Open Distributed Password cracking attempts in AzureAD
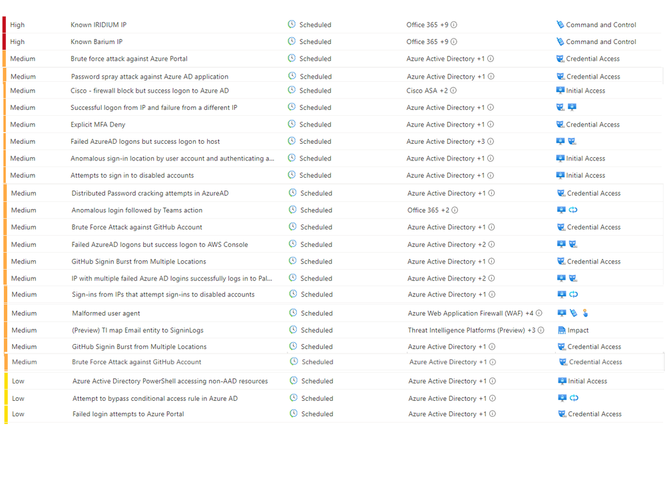Viewport: 665px width, 484px height. (x=150, y=193)
